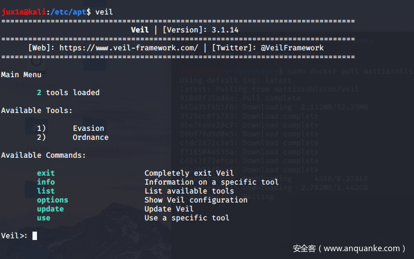Click the "2 tools loaded" status line
The width and height of the screenshot is (414, 259).
68,92
